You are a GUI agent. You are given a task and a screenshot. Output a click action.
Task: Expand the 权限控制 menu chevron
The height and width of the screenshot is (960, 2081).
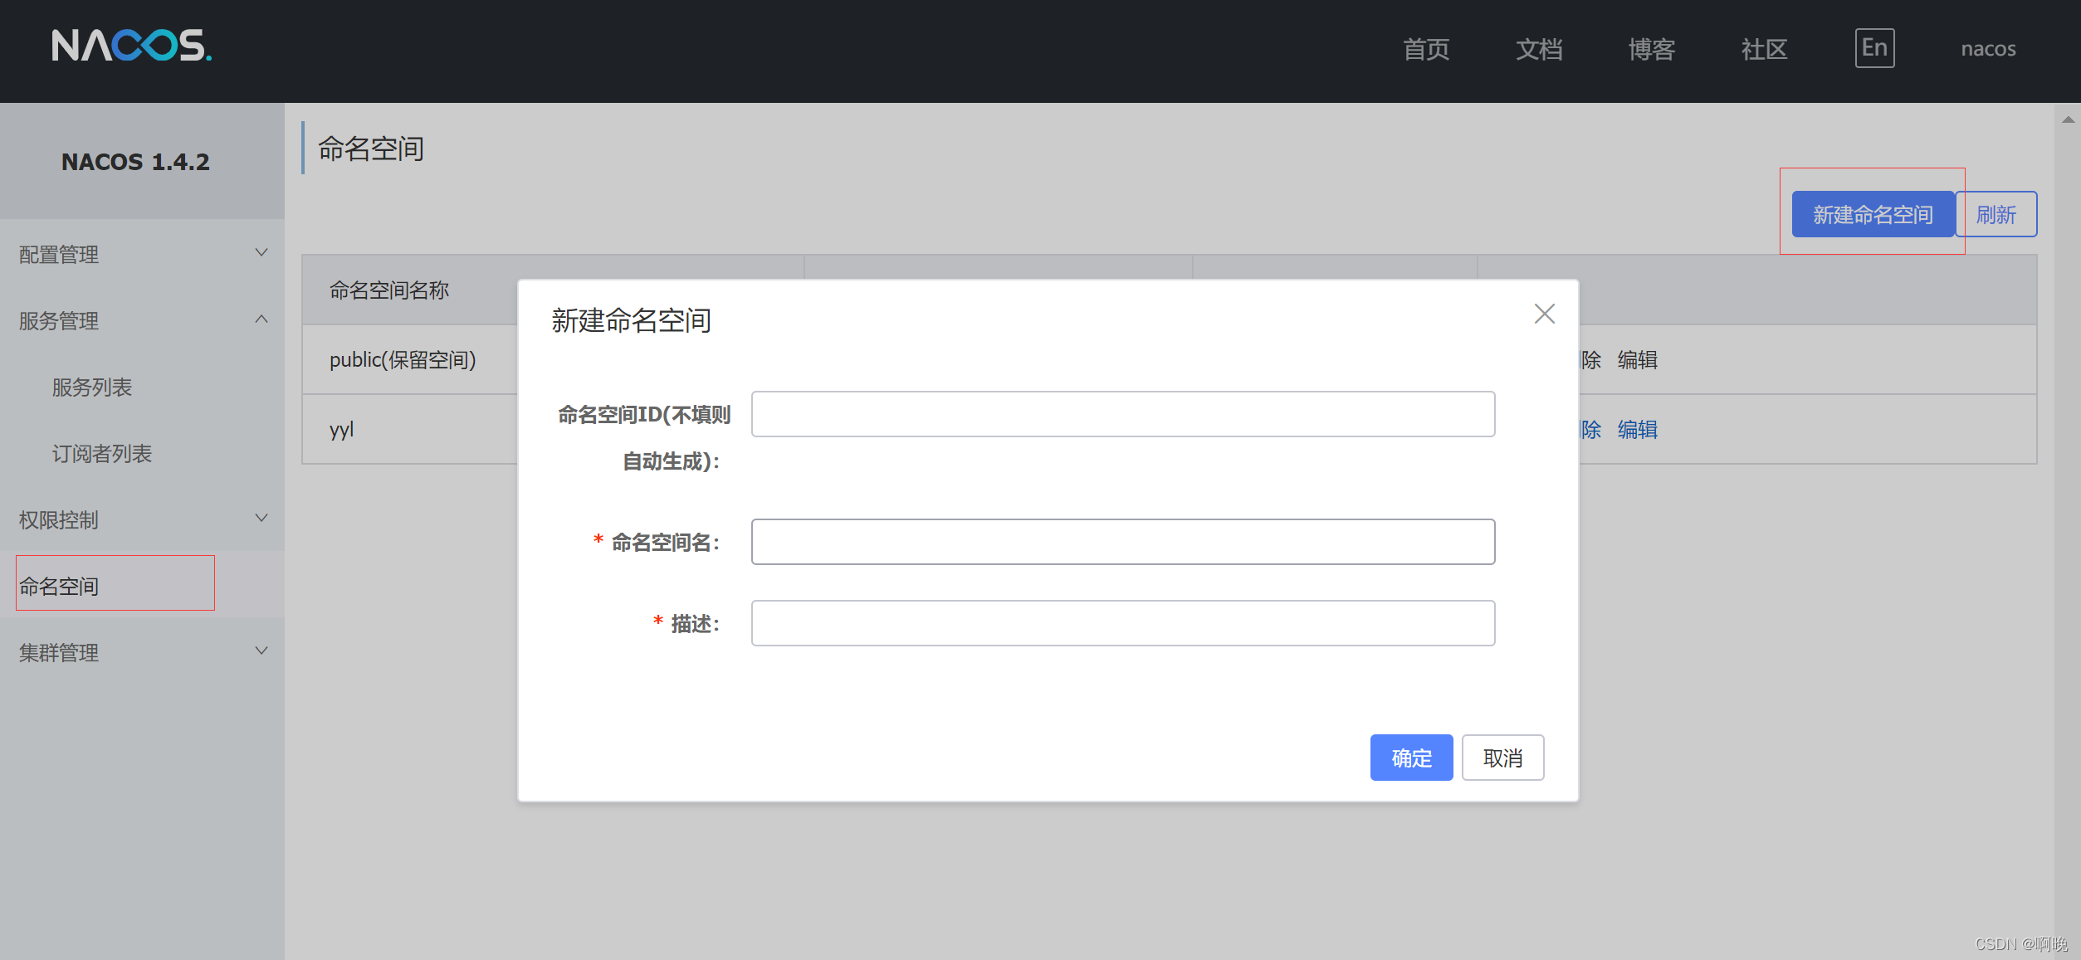tap(261, 519)
